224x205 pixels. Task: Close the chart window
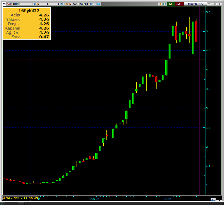coord(220,4)
